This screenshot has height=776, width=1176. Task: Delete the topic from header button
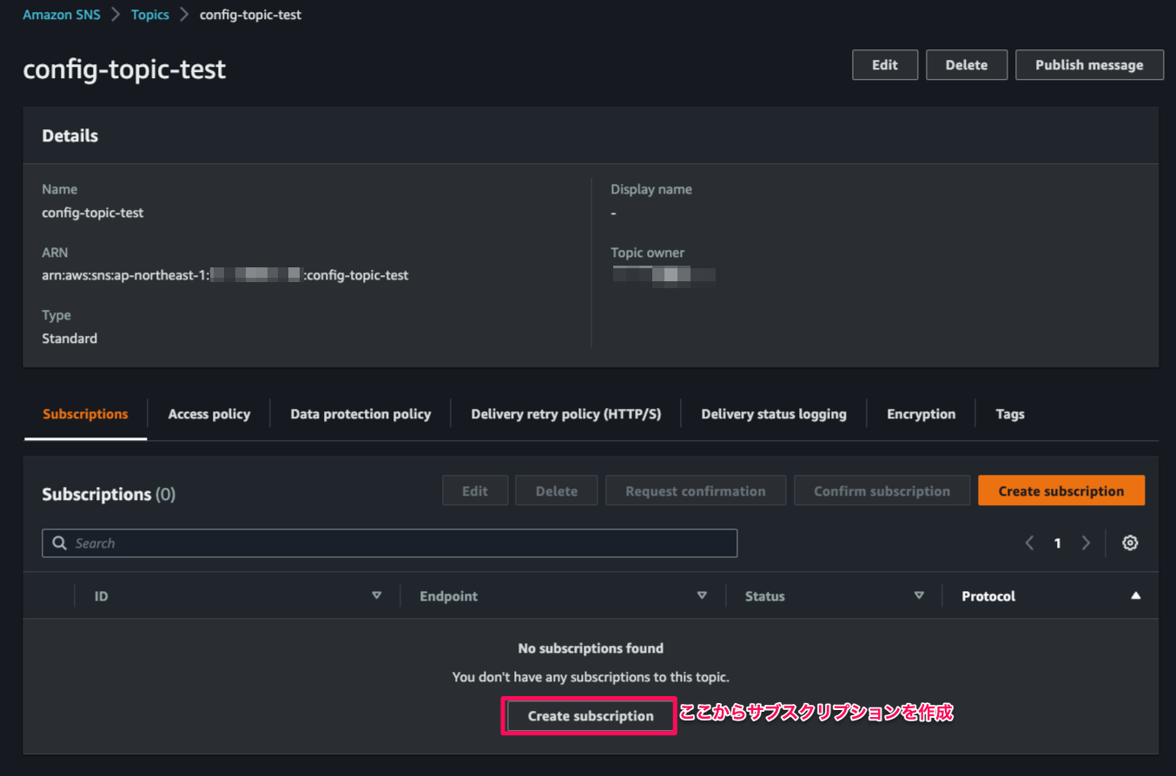coord(967,65)
